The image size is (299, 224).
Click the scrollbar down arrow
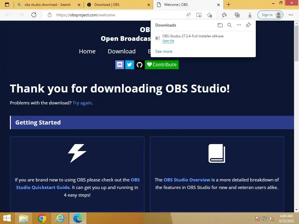click(x=297, y=210)
